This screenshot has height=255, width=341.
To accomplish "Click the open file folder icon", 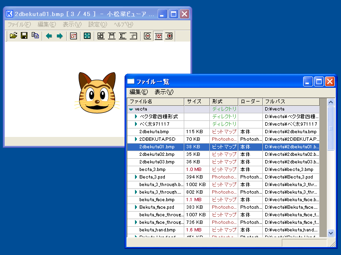I will point(13,36).
